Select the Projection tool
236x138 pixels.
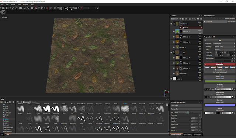(x=21, y=8)
